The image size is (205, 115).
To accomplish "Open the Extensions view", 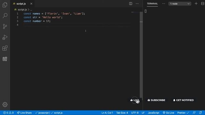I will point(5,48).
